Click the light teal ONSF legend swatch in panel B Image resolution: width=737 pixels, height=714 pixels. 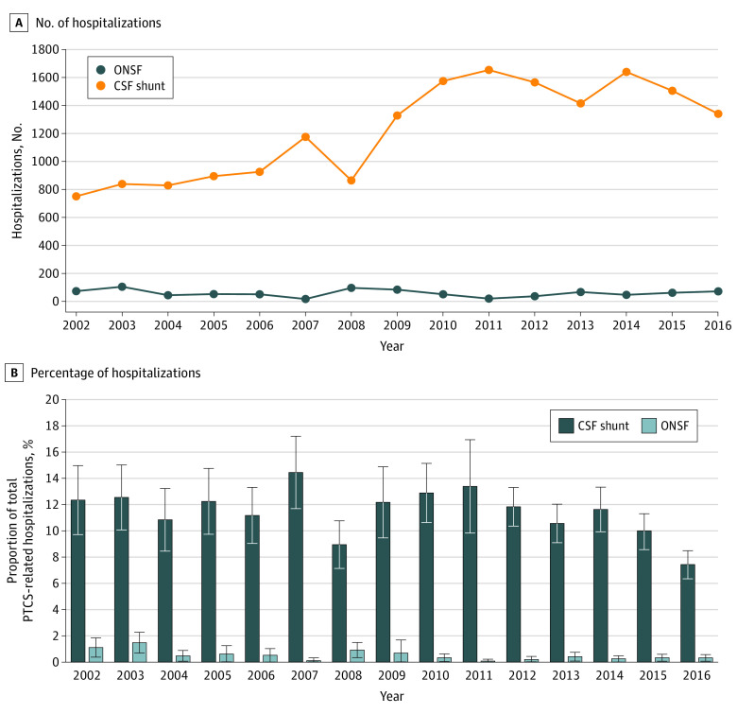649,426
